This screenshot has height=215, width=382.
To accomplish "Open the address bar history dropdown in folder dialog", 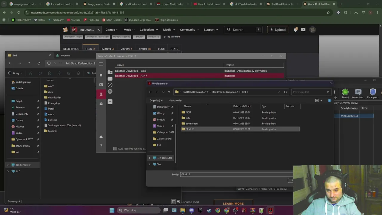I will pyautogui.click(x=279, y=92).
